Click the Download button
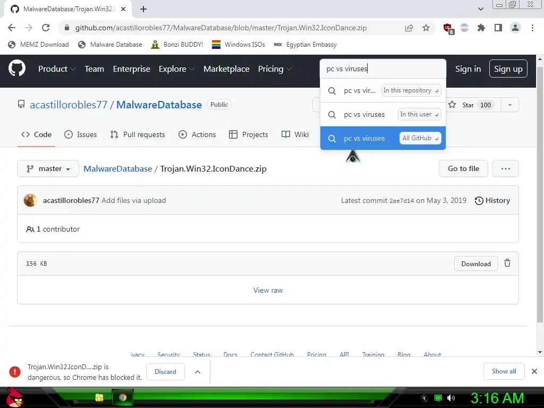 click(x=476, y=263)
